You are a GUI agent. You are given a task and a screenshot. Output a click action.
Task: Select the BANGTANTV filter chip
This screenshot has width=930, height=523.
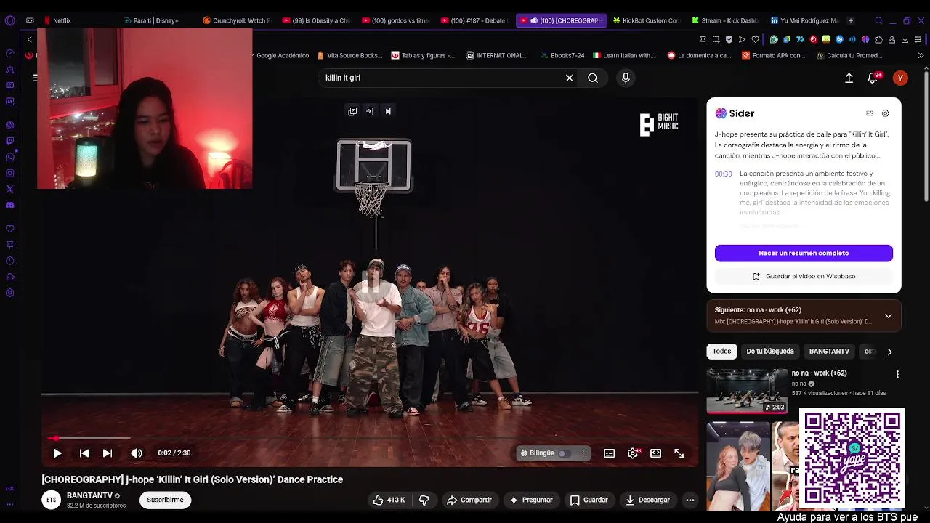(x=829, y=352)
